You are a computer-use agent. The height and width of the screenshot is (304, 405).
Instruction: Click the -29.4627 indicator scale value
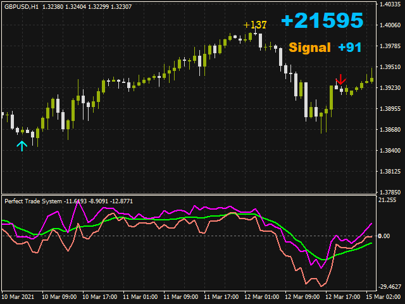(390, 287)
